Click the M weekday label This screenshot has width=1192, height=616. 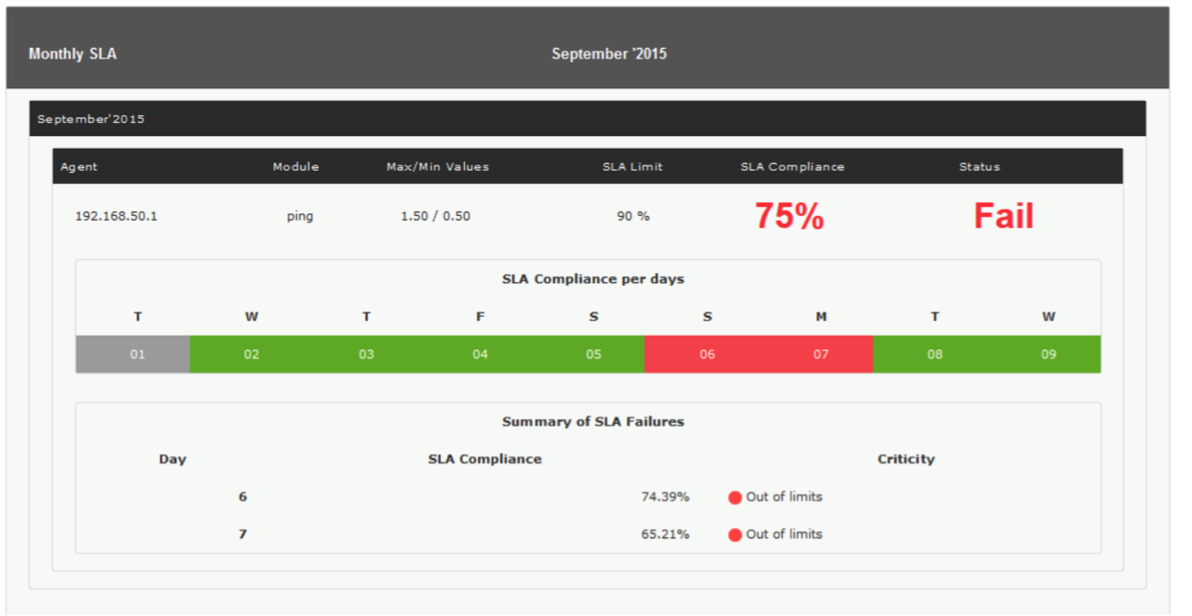[821, 317]
